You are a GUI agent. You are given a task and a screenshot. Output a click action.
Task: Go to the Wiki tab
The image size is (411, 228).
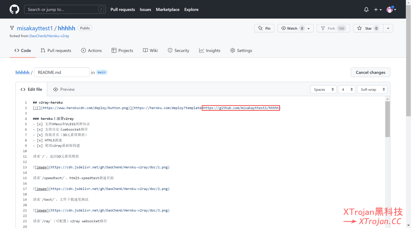point(151,51)
